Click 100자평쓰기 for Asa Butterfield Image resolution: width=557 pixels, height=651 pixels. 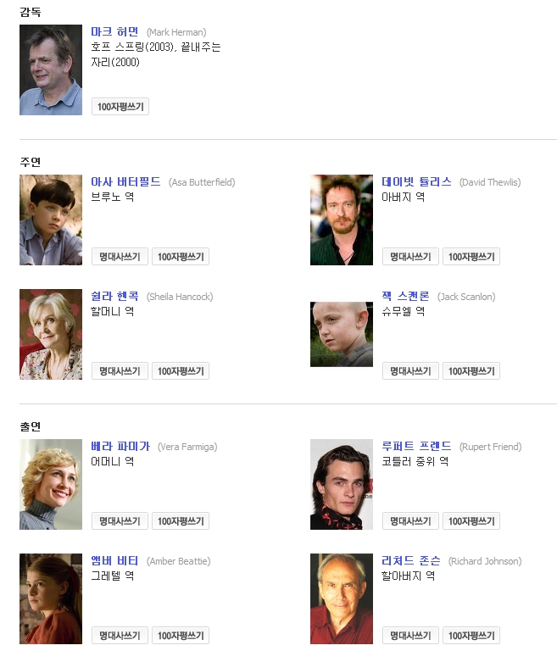click(x=181, y=257)
